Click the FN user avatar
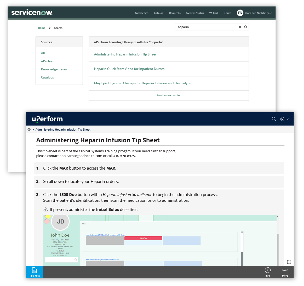 point(240,13)
